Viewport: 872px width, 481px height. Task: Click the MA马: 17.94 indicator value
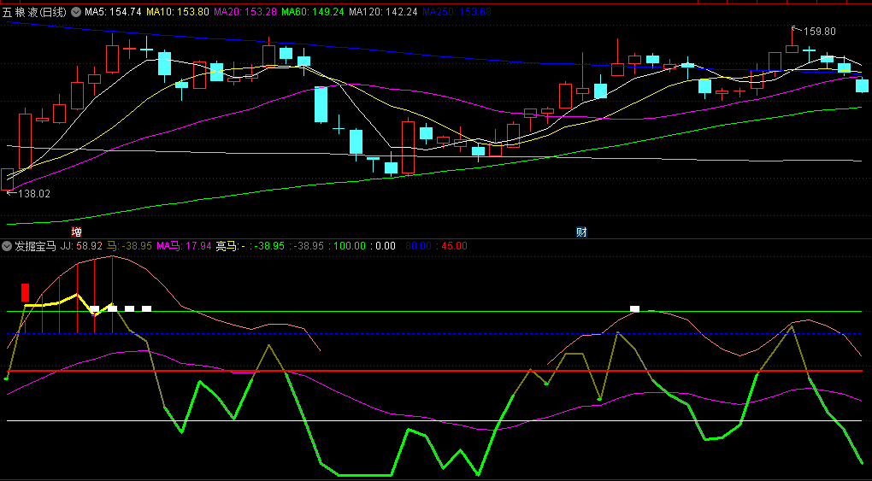184,246
